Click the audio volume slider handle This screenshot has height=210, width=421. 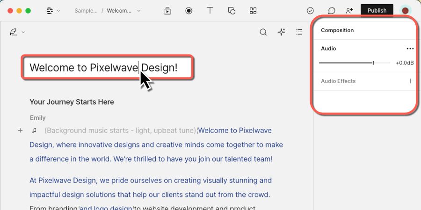373,63
